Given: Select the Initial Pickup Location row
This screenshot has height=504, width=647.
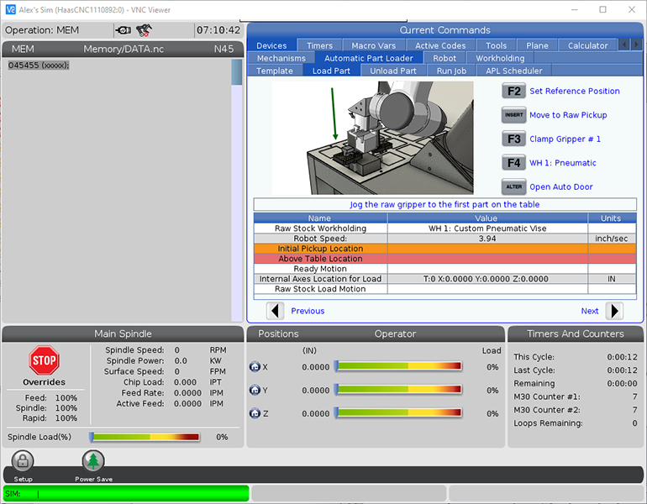Looking at the screenshot, I should coord(320,249).
